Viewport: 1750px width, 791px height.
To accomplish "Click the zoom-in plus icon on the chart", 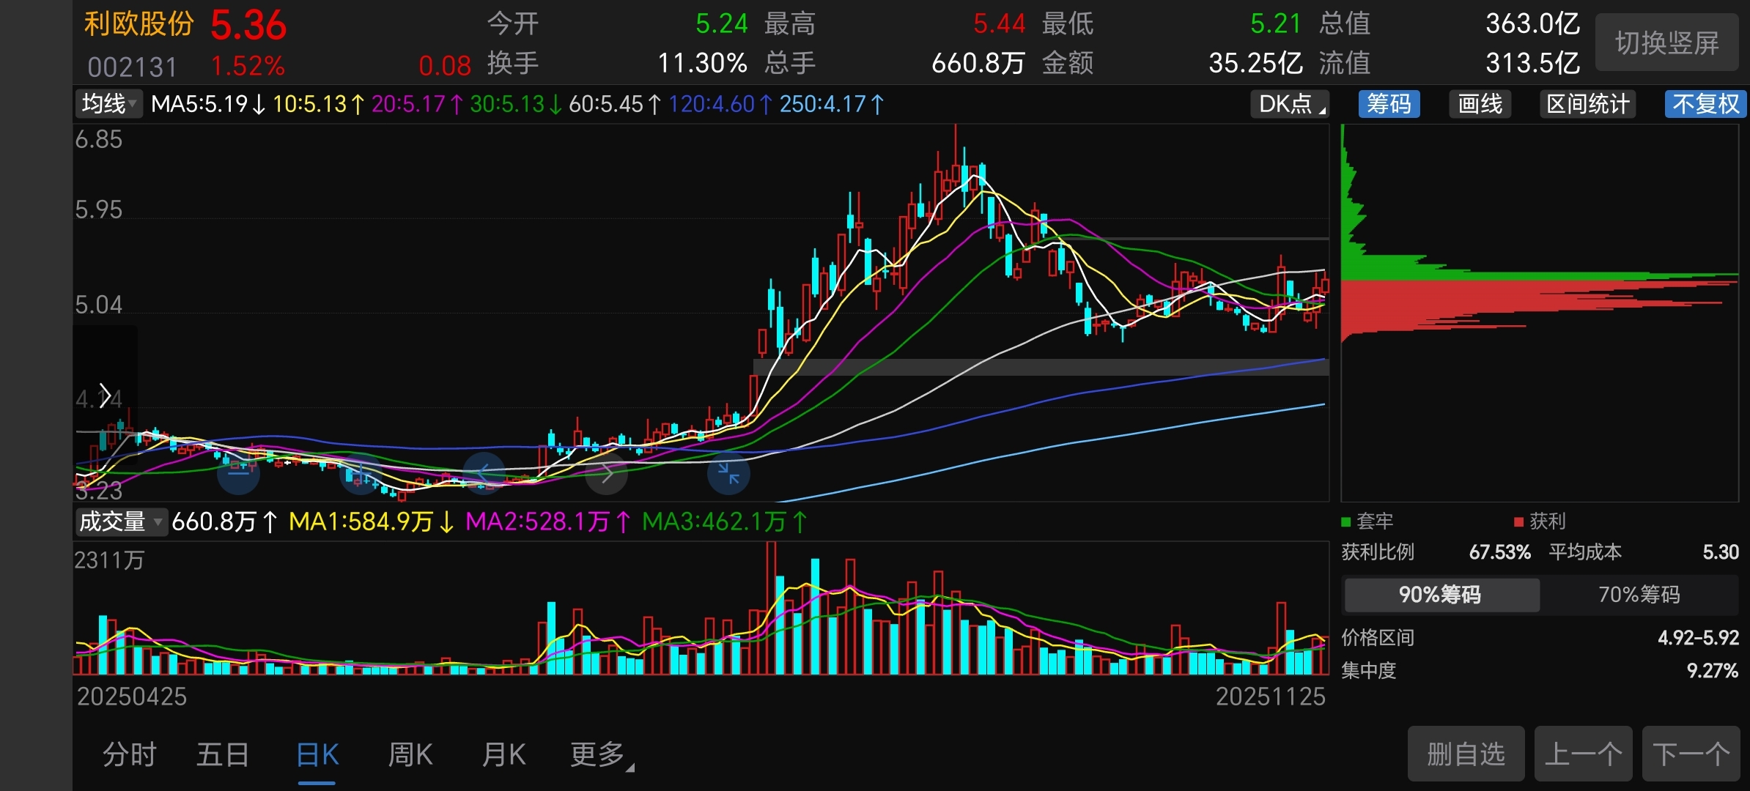I will (x=361, y=474).
